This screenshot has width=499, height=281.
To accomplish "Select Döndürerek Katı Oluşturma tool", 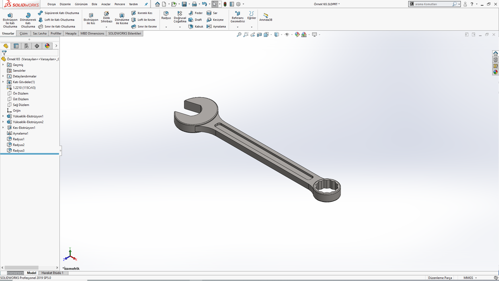I will [28, 20].
